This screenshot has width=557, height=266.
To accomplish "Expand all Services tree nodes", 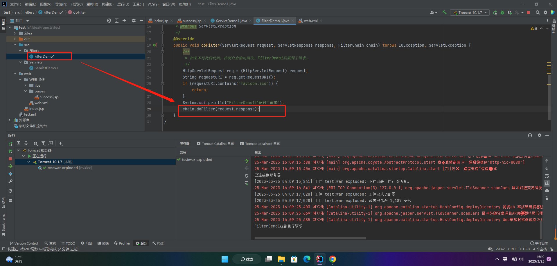I will pyautogui.click(x=19, y=143).
